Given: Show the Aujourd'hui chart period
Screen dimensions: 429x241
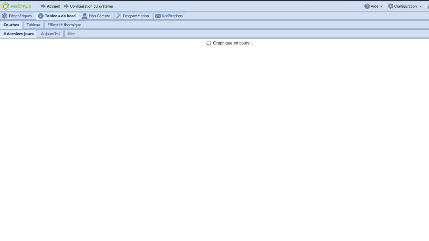Looking at the screenshot, I should tap(50, 34).
